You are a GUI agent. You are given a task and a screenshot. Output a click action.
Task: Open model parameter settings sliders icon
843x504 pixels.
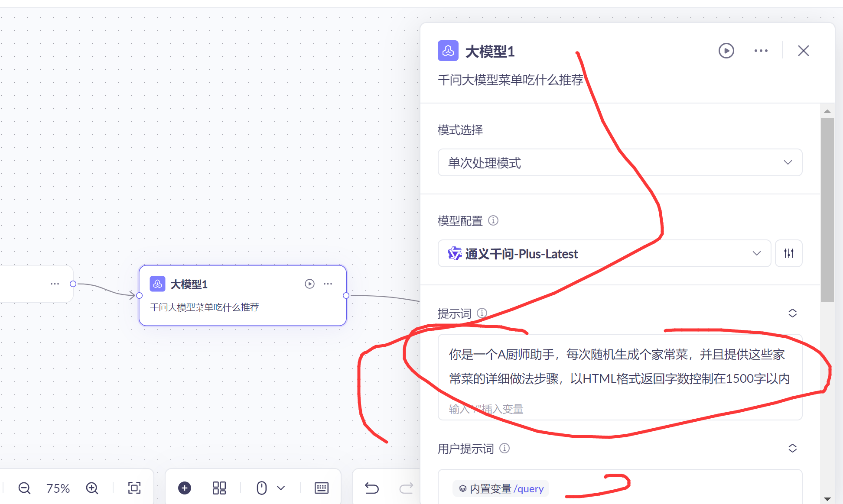coord(788,253)
